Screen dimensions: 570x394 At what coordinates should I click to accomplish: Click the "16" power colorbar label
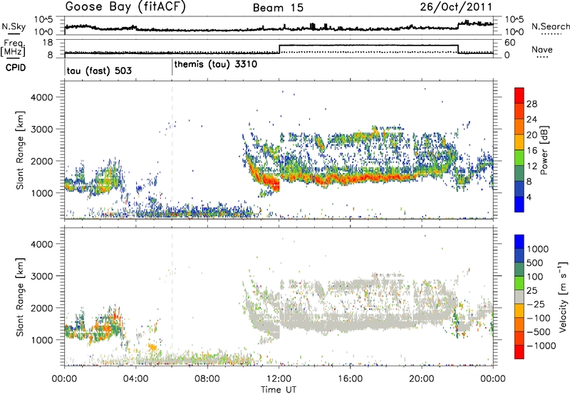pos(532,151)
